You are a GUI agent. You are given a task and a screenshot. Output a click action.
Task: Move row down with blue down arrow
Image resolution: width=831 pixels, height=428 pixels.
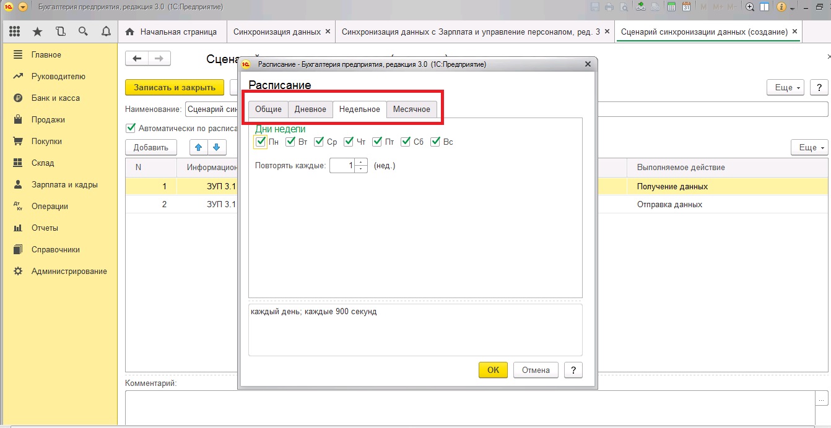(x=216, y=147)
